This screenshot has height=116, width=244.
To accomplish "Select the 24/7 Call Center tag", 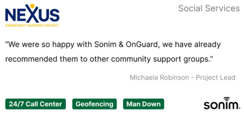I will (35, 104).
